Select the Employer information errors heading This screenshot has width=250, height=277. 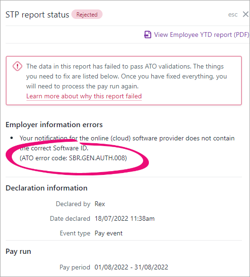(54, 125)
